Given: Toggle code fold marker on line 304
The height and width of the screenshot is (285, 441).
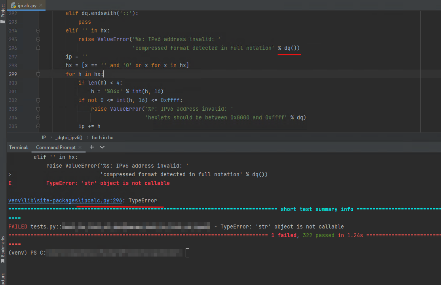Looking at the screenshot, I should [x=38, y=118].
